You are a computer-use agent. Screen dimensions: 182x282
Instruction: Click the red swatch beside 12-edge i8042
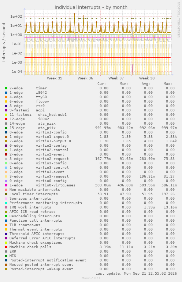click(x=6, y=119)
